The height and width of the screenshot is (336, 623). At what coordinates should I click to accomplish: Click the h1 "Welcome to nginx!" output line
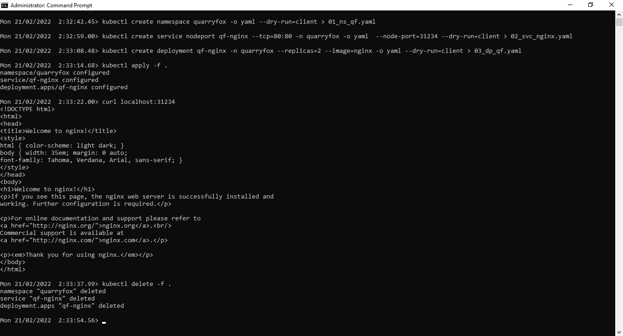point(47,189)
